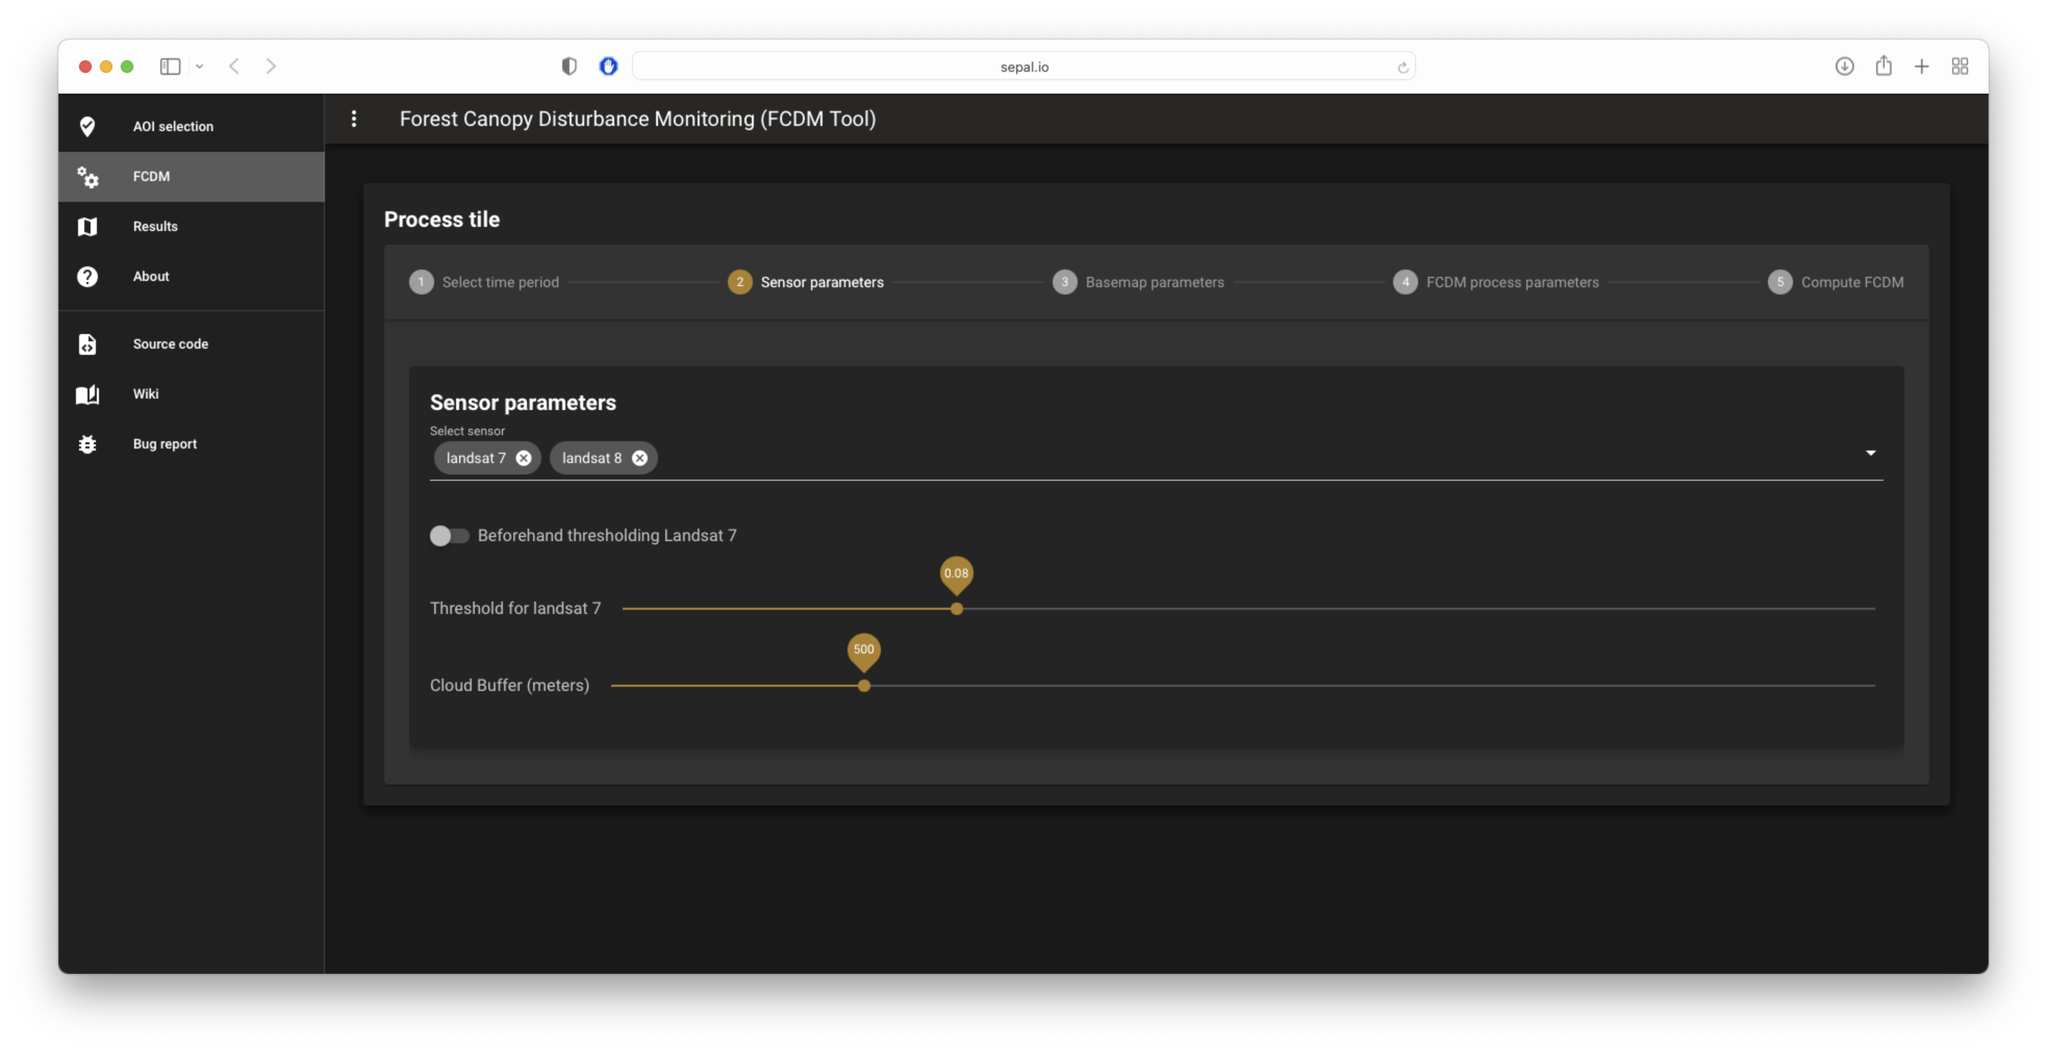Viewport: 2047px width, 1051px height.
Task: Open the Results map icon
Action: click(87, 226)
